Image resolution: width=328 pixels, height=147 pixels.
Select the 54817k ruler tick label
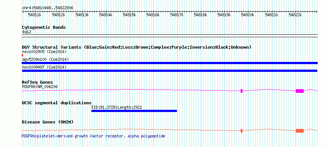177,15
